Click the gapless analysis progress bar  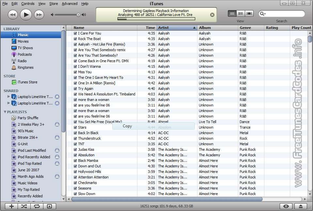click(156, 19)
